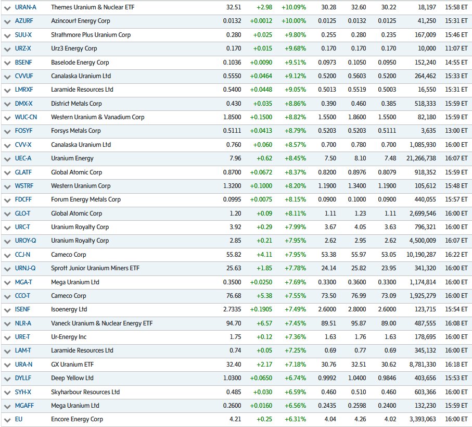
Task: Expand the AZURF row chevron
Action: pyautogui.click(x=7, y=22)
